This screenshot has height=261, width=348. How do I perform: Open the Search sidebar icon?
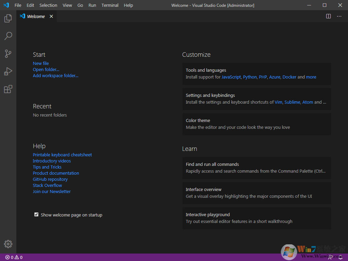[x=8, y=36]
